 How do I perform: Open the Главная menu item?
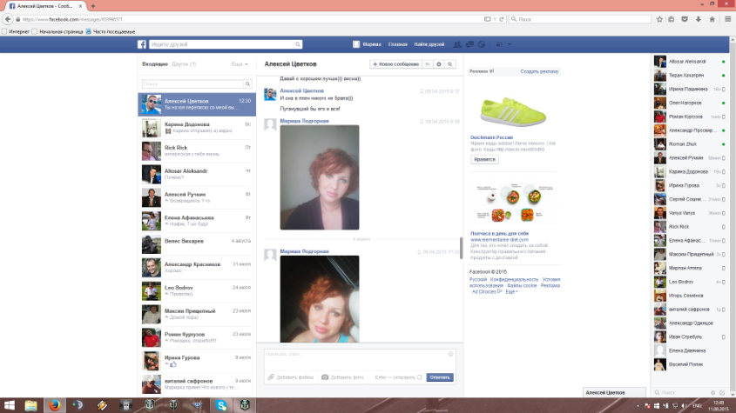pyautogui.click(x=397, y=44)
